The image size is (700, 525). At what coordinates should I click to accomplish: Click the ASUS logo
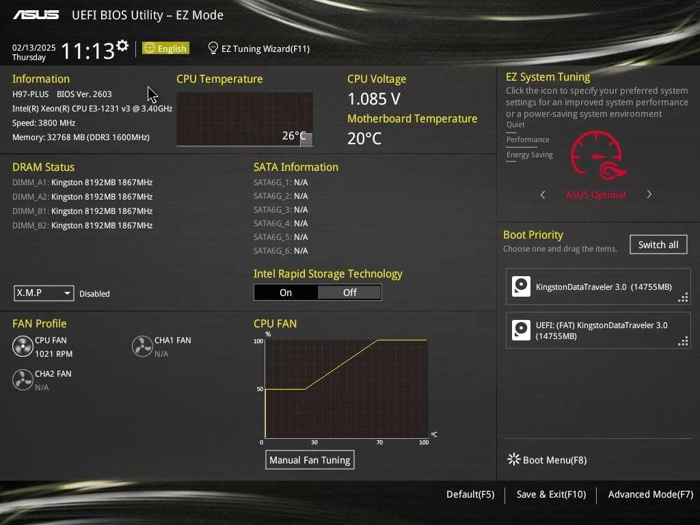point(36,15)
